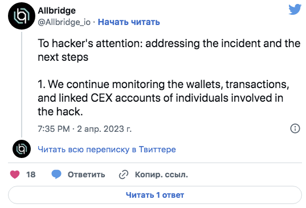Click the 2 апр. 2023 г. date
Screen dimensions: 306x208
(x=104, y=129)
